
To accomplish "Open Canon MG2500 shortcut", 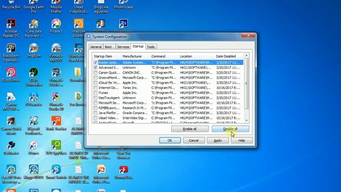I will click(x=11, y=102).
